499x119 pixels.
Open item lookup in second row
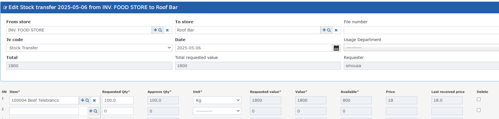click(x=93, y=111)
